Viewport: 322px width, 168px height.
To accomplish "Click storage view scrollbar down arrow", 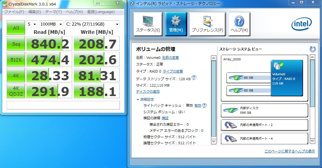I will pyautogui.click(x=312, y=141).
